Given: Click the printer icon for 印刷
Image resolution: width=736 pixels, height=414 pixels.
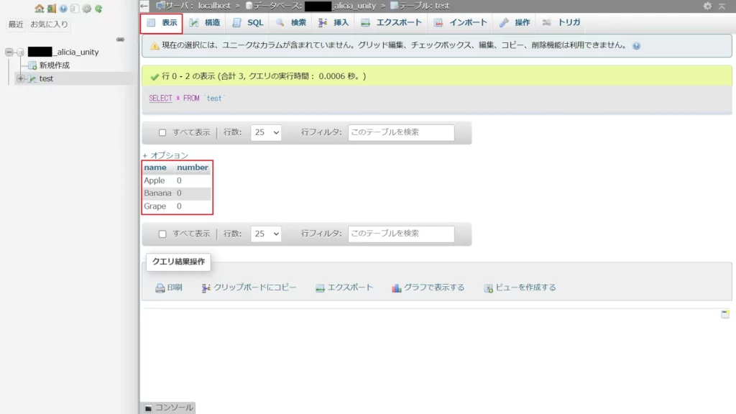Looking at the screenshot, I should coord(160,287).
